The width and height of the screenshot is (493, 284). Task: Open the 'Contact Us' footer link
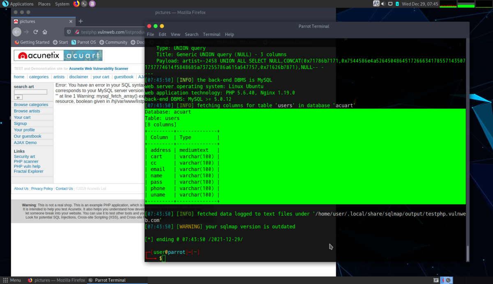pos(64,189)
